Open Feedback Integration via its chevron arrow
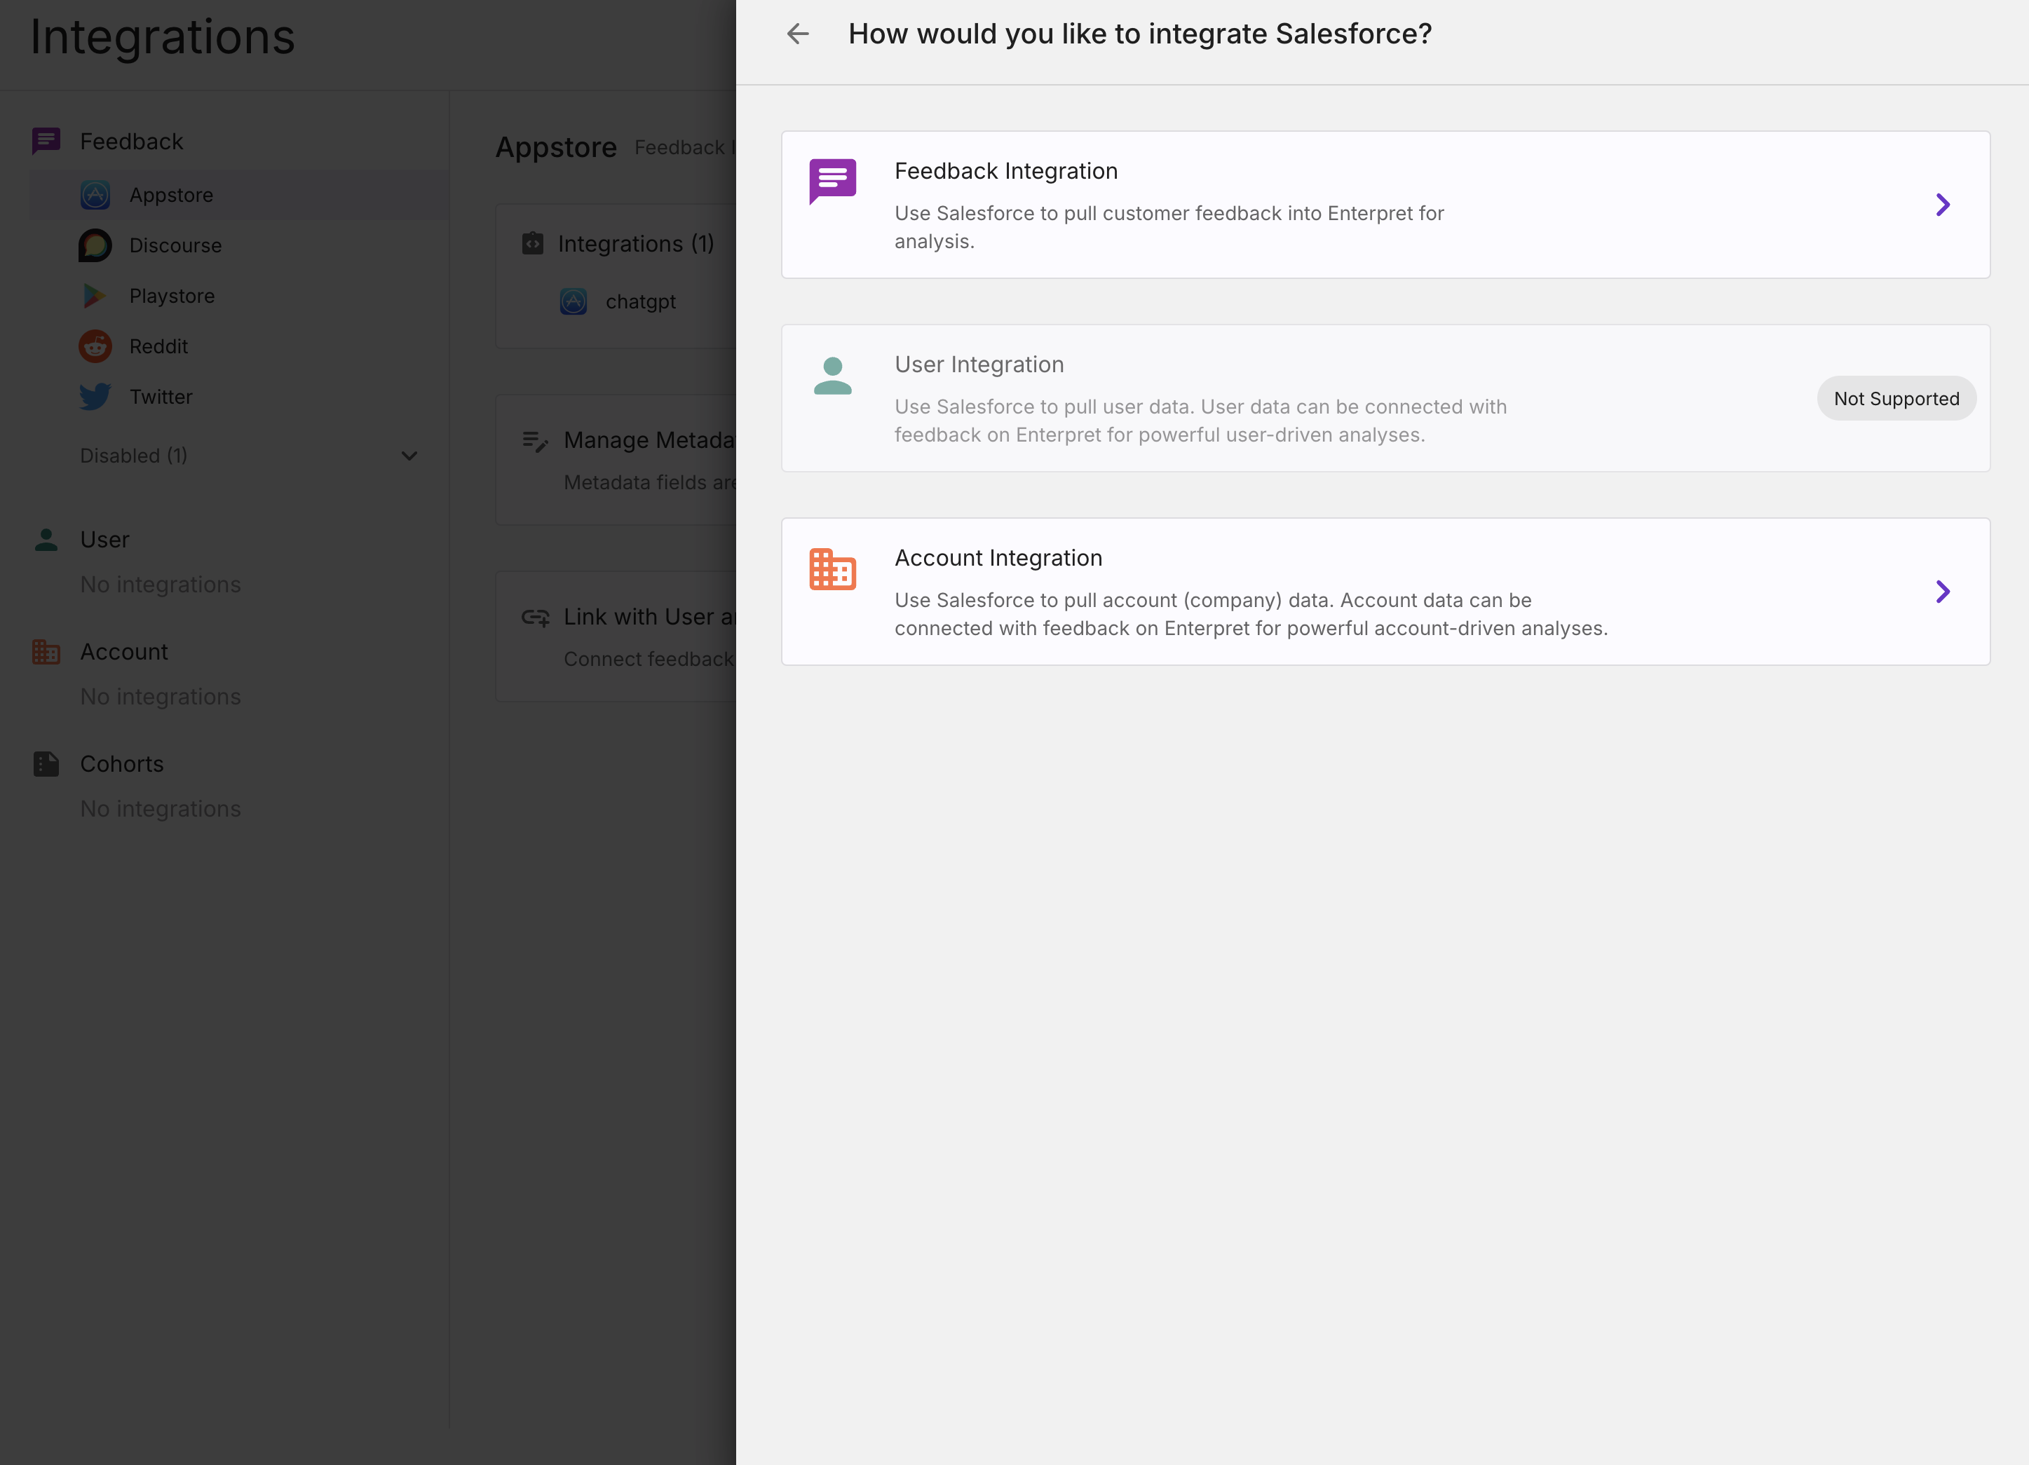Screen dimensions: 2029x1465 1942,205
